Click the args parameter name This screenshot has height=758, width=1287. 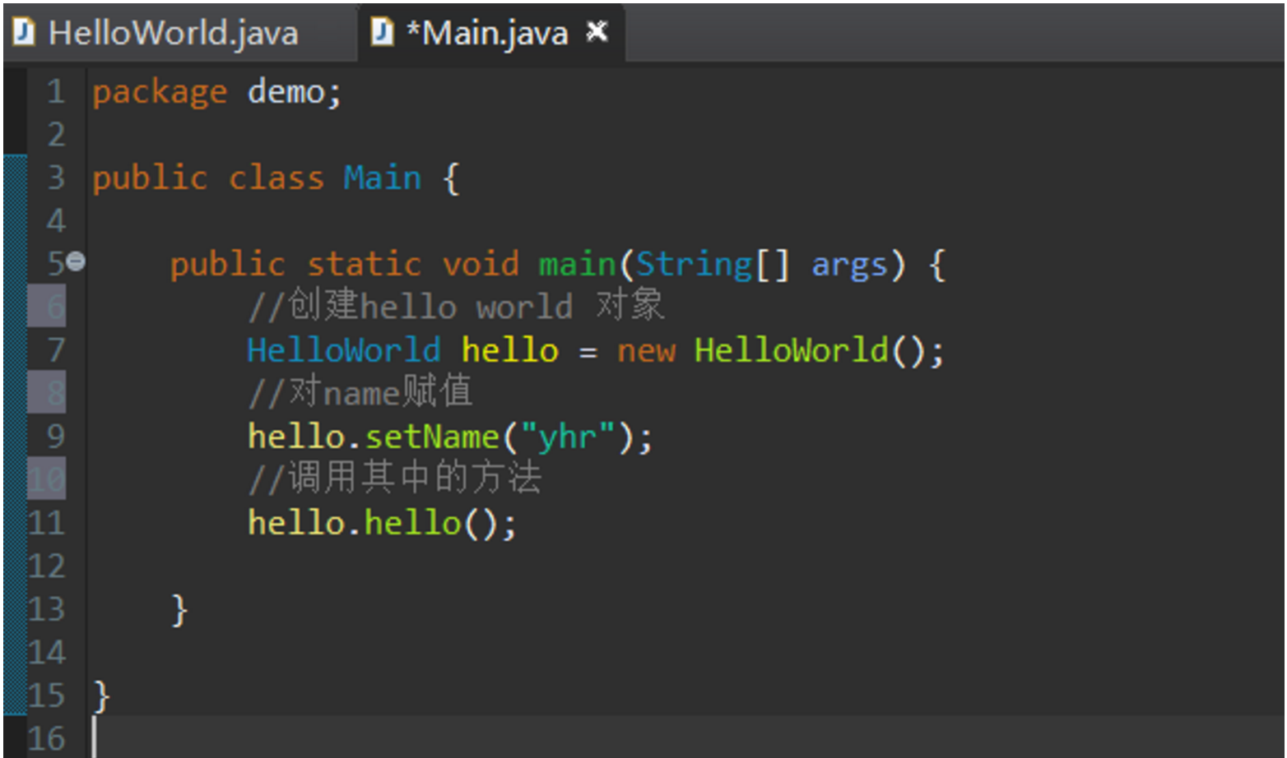click(849, 265)
